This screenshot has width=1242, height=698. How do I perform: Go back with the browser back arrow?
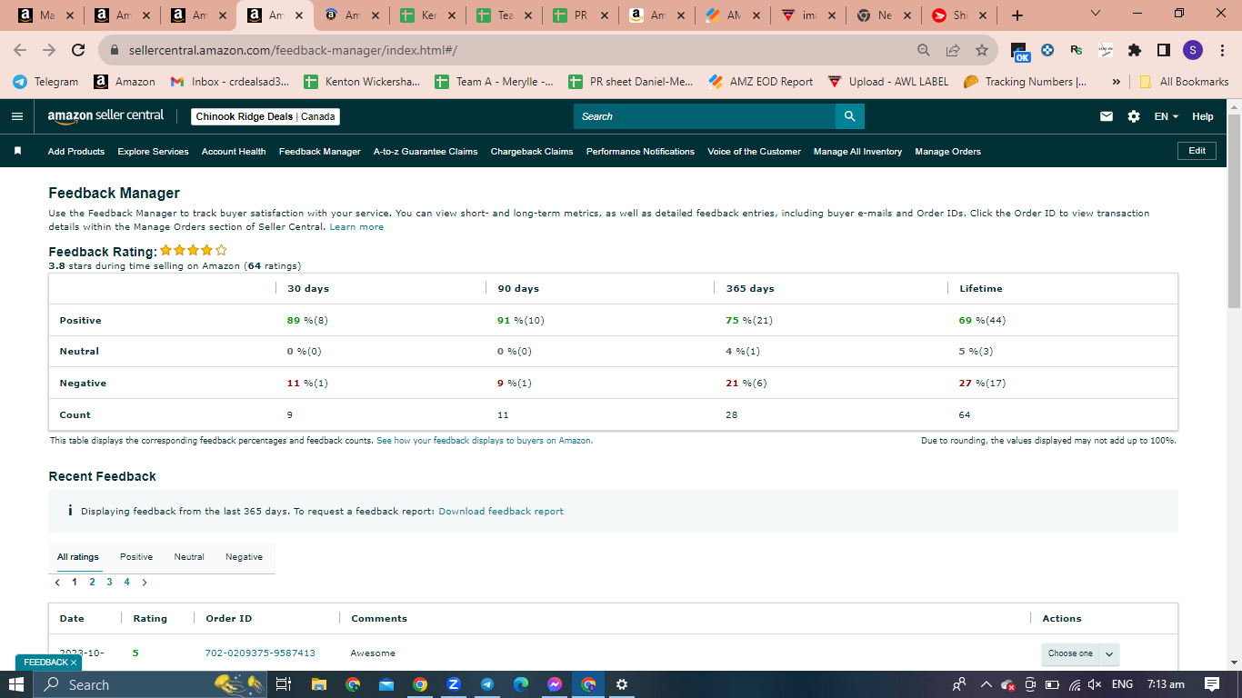20,50
